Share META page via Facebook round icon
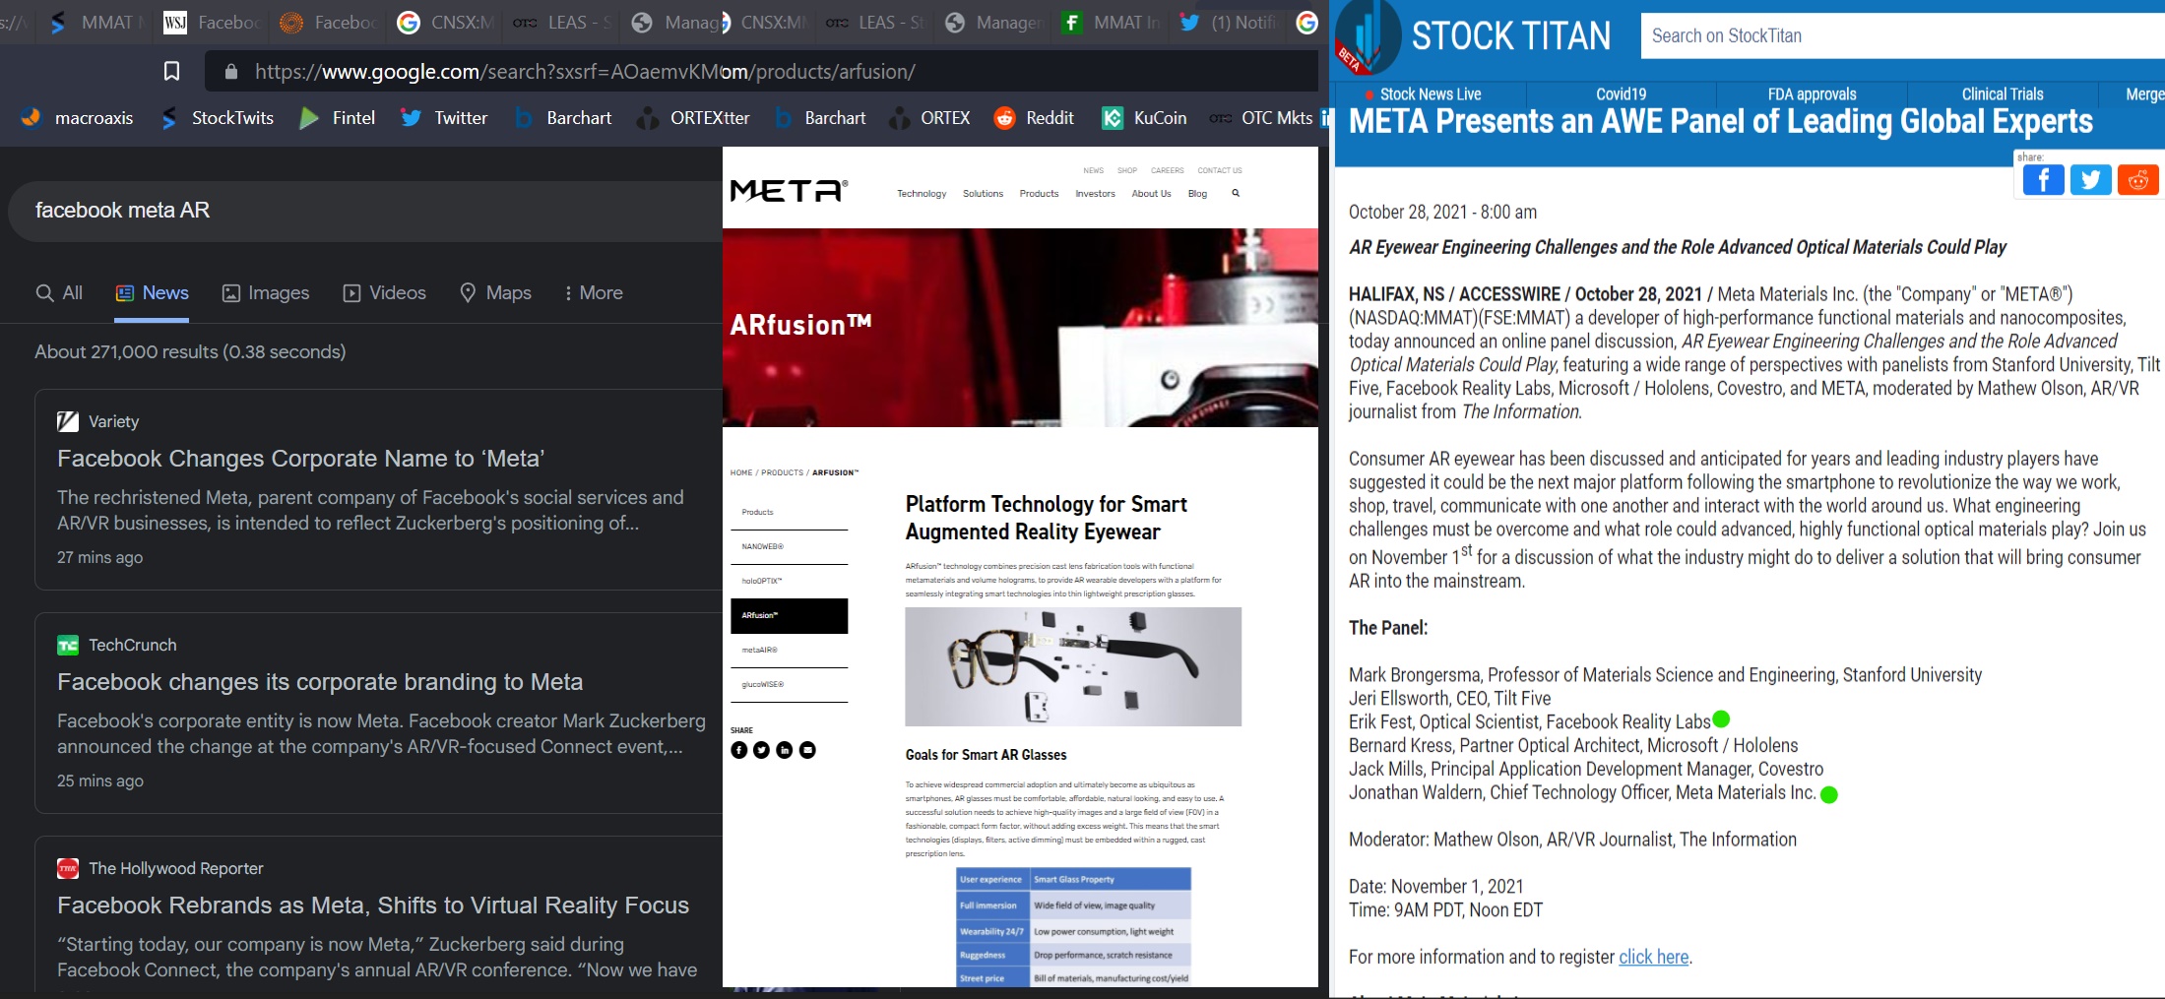 (739, 750)
